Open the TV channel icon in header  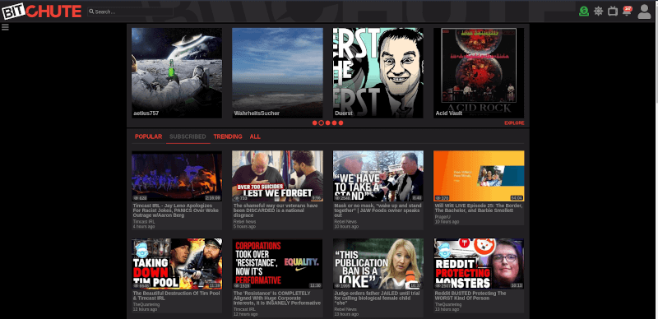tap(613, 12)
